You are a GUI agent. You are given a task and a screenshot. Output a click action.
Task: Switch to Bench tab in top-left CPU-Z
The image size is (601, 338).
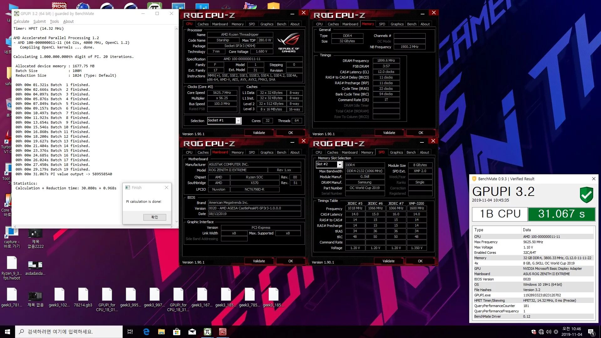click(281, 24)
